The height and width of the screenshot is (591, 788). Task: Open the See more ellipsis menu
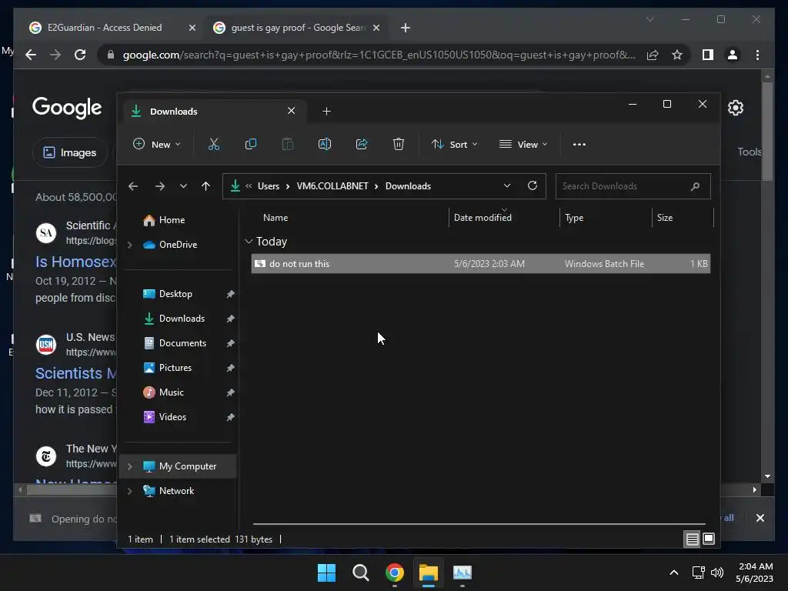pyautogui.click(x=579, y=144)
